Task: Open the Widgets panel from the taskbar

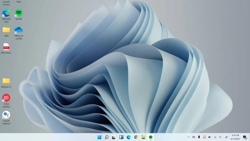Action: coord(121,137)
